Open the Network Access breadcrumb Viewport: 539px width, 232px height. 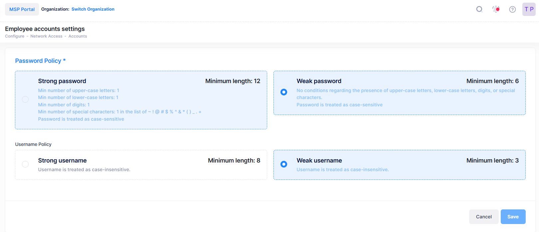[x=46, y=36]
